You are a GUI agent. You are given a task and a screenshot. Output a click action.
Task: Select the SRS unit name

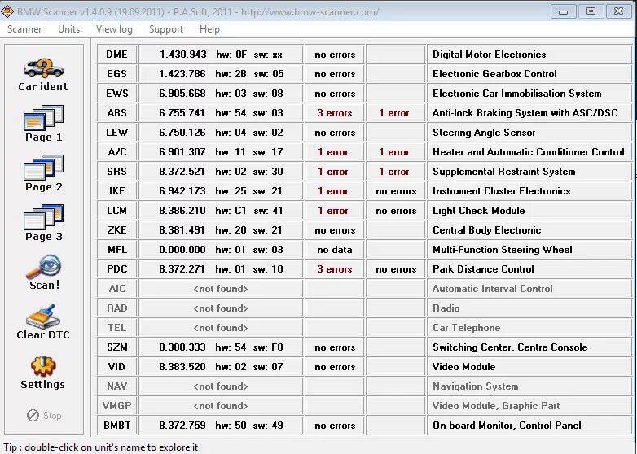point(117,171)
